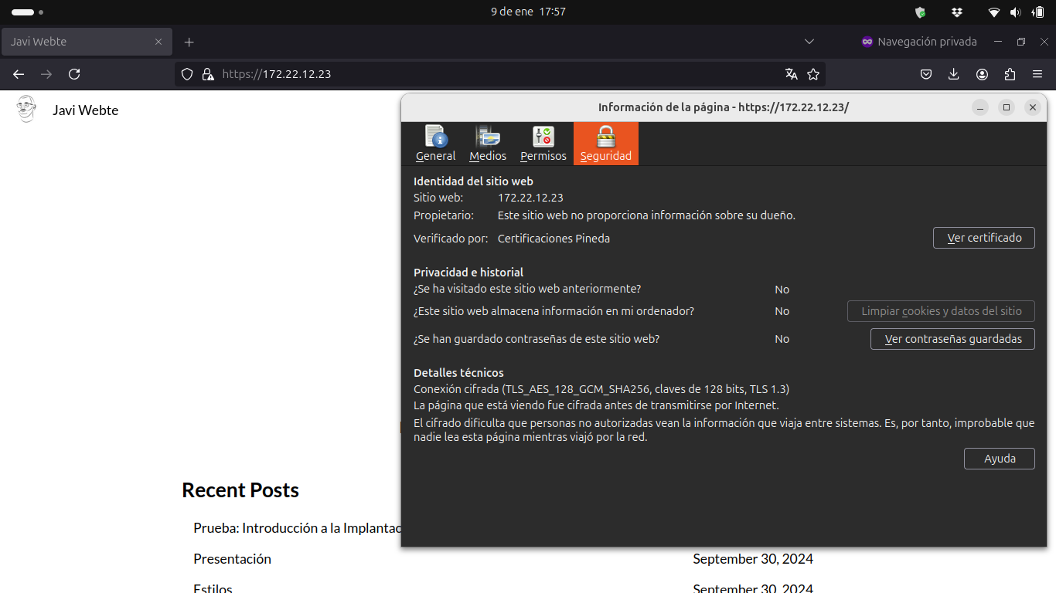Expand the list all tabs chevron
1056x593 pixels.
[x=809, y=42]
